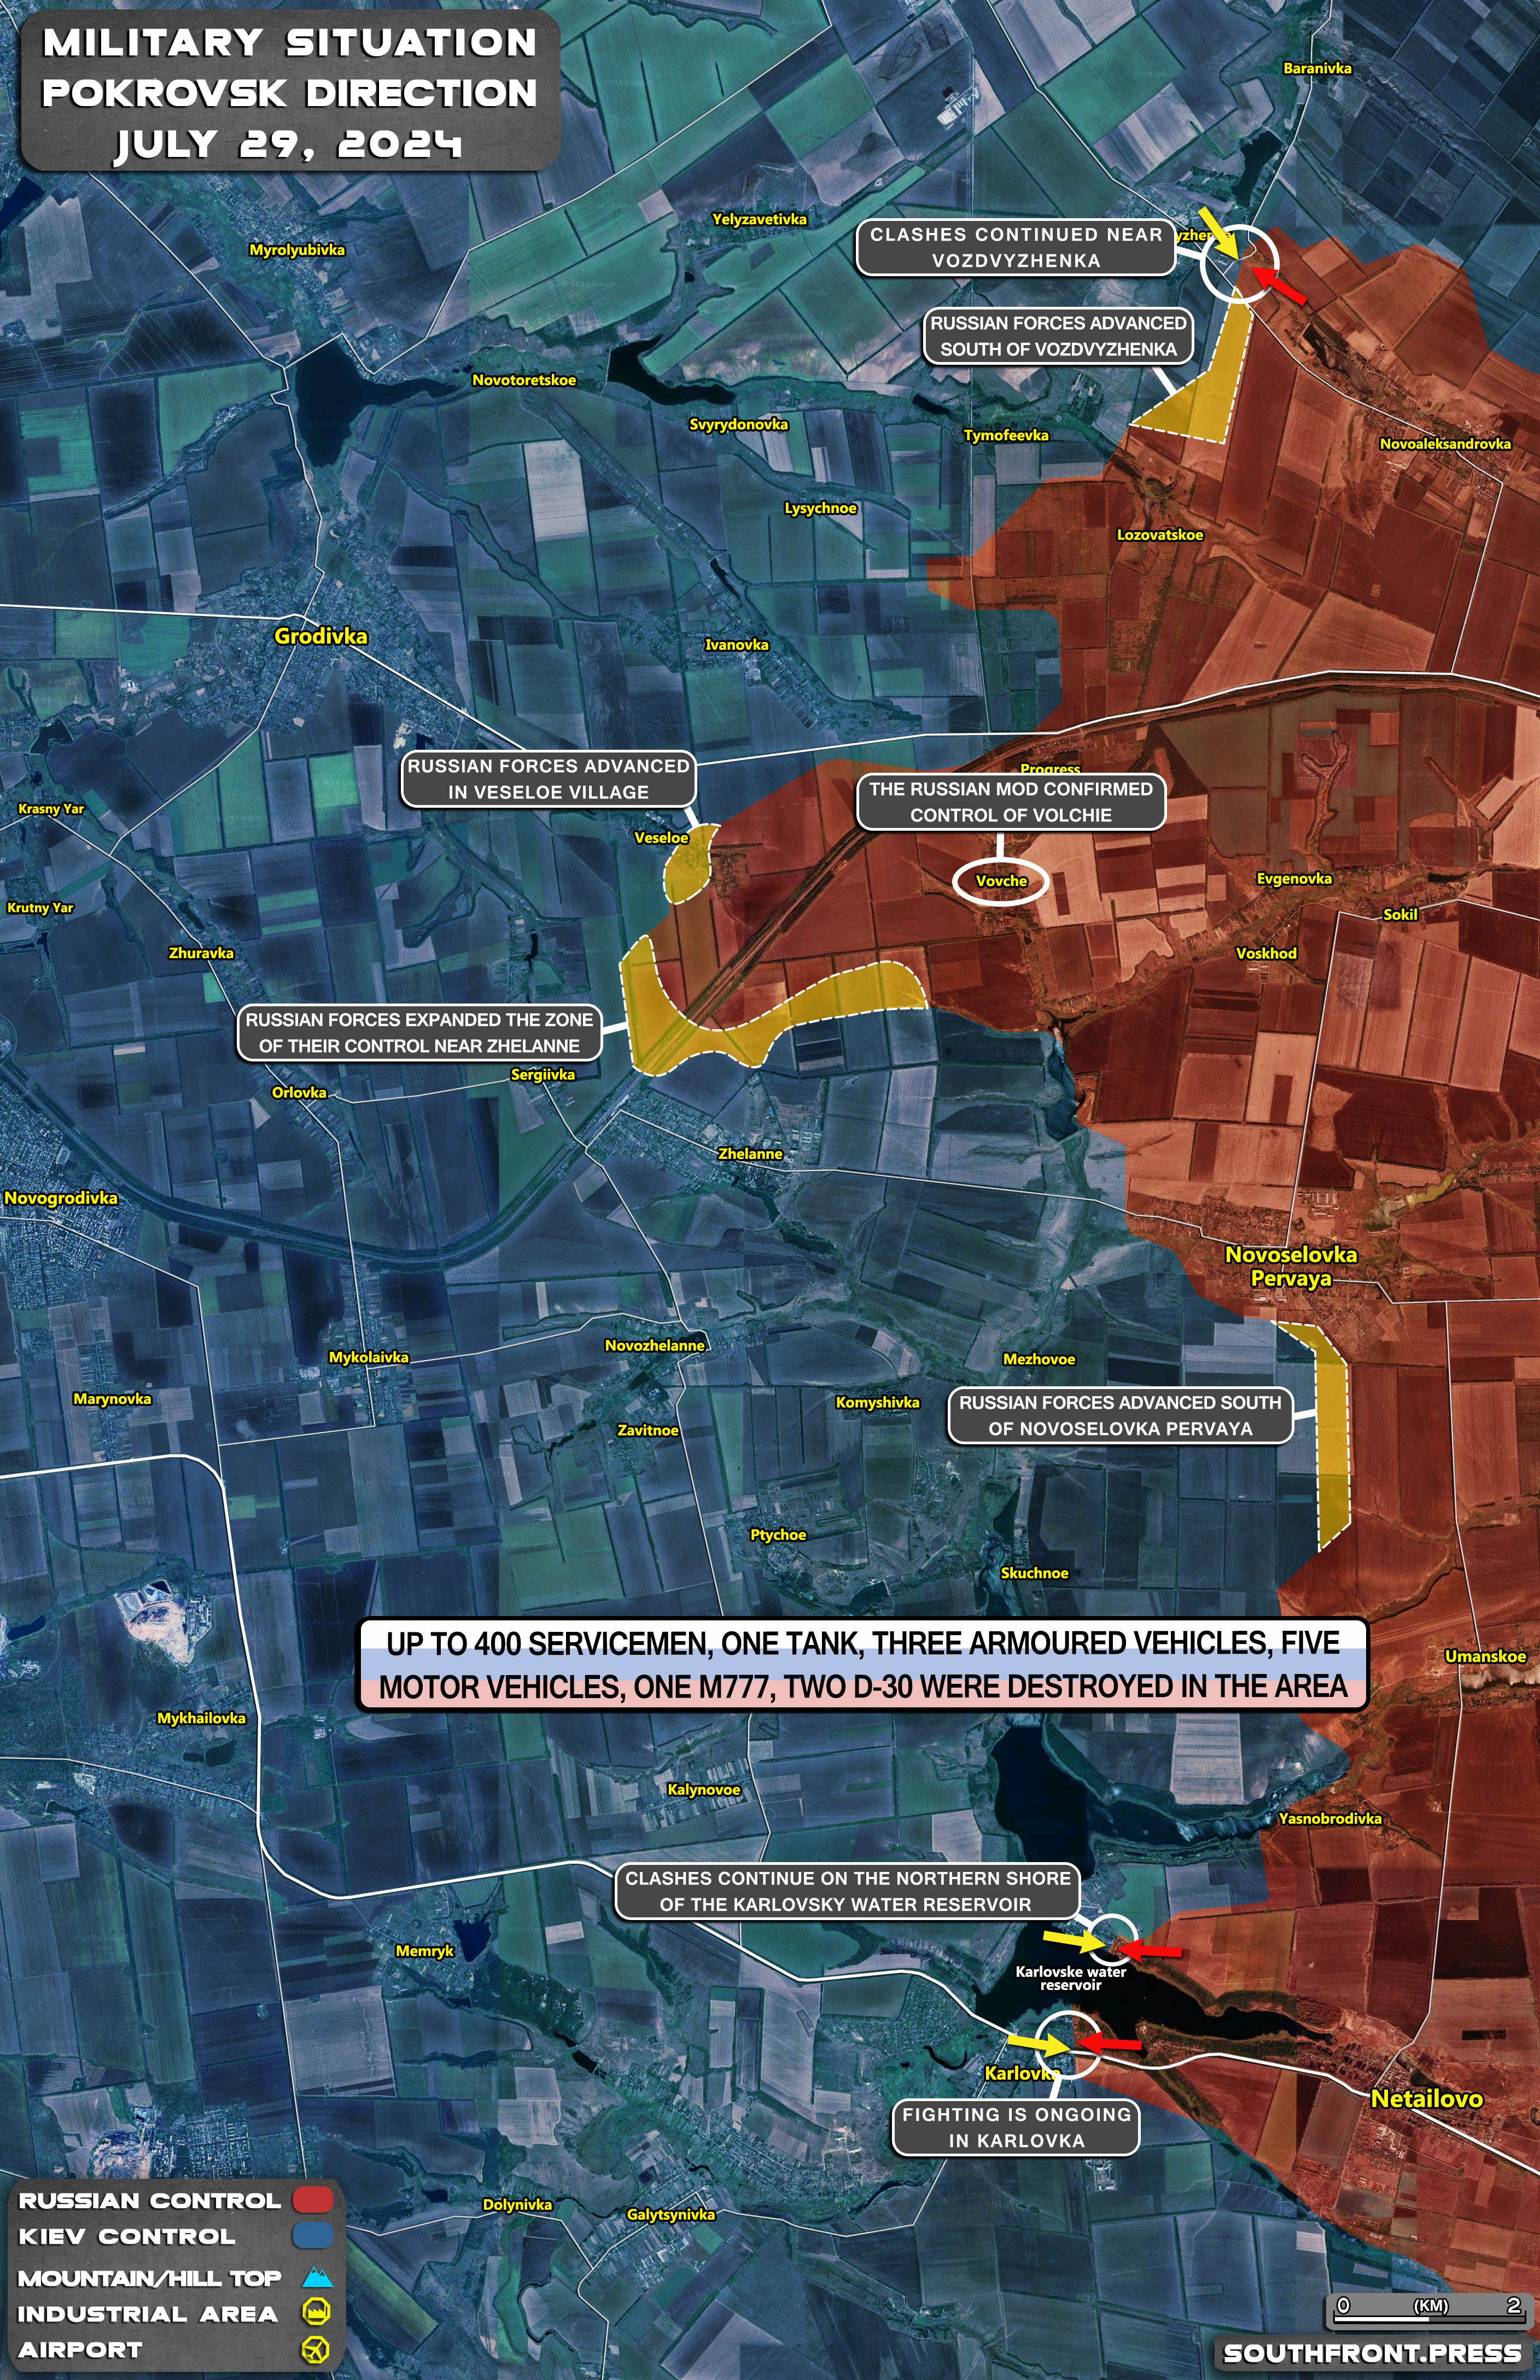Click the Airport legend icon
Viewport: 1540px width, 2380px height.
[x=316, y=2349]
